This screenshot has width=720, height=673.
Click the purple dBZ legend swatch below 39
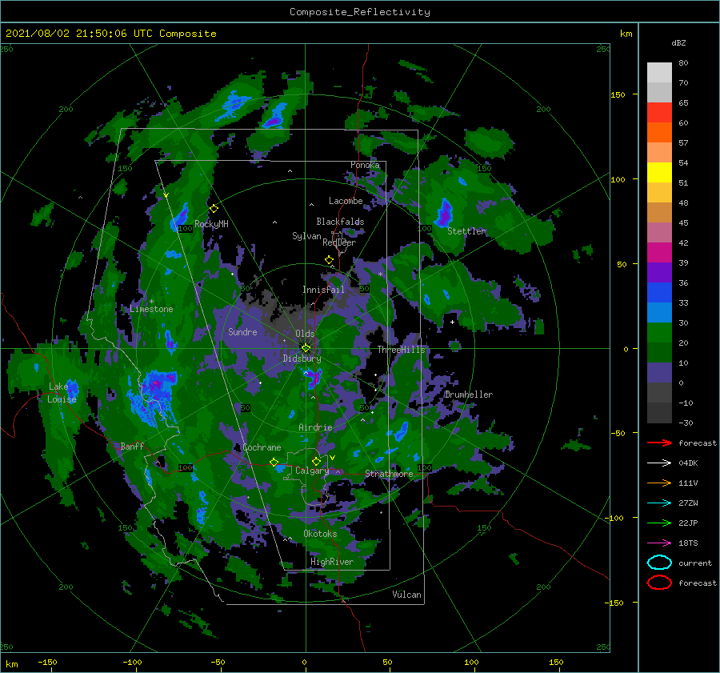pos(659,272)
